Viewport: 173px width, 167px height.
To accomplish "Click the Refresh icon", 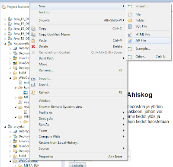I will [x=33, y=93].
